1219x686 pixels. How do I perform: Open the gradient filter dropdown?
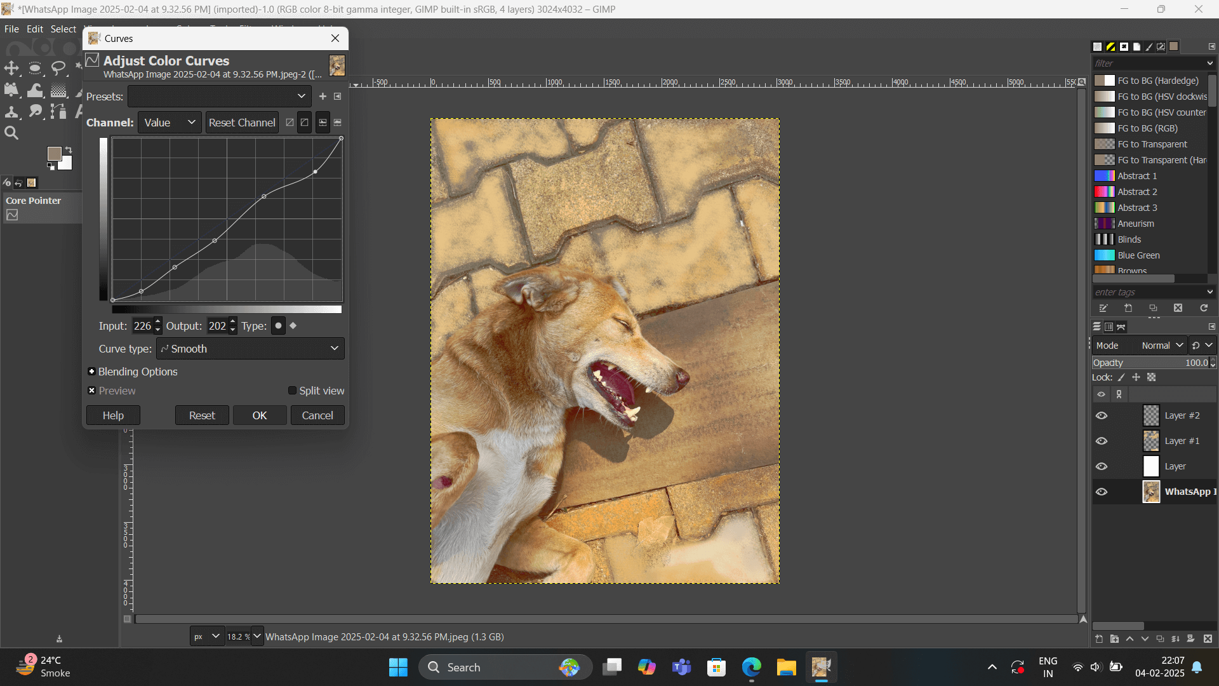coord(1210,63)
